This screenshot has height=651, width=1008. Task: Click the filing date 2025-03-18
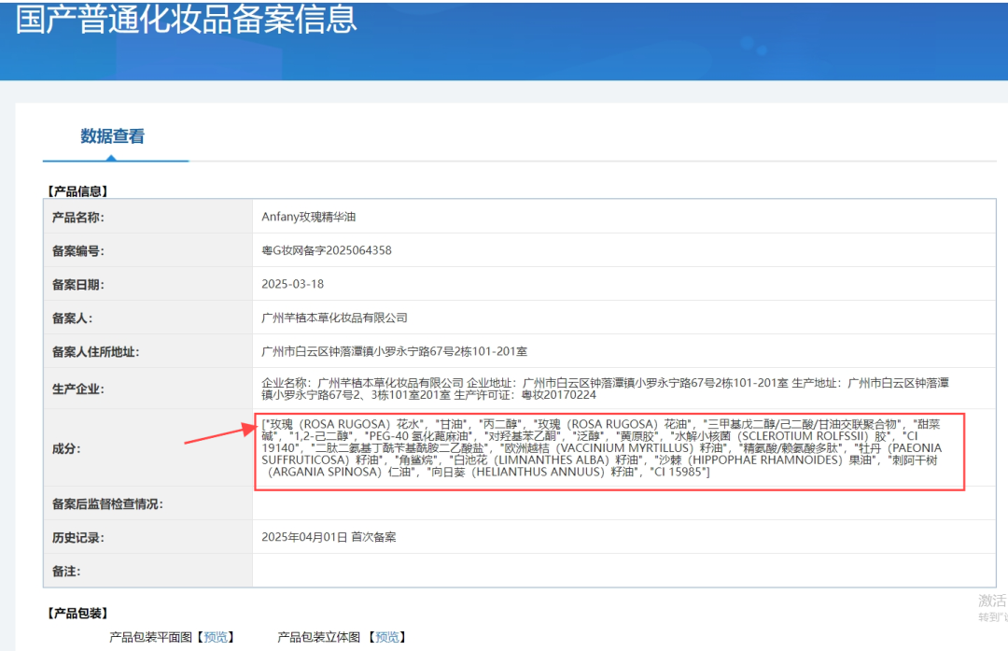(x=293, y=284)
